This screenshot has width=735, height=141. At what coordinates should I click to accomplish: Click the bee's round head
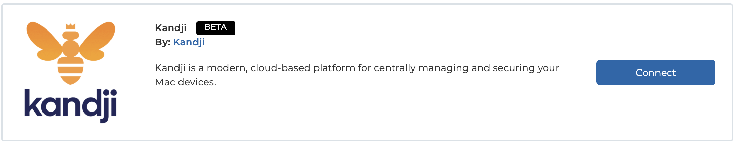(x=70, y=35)
